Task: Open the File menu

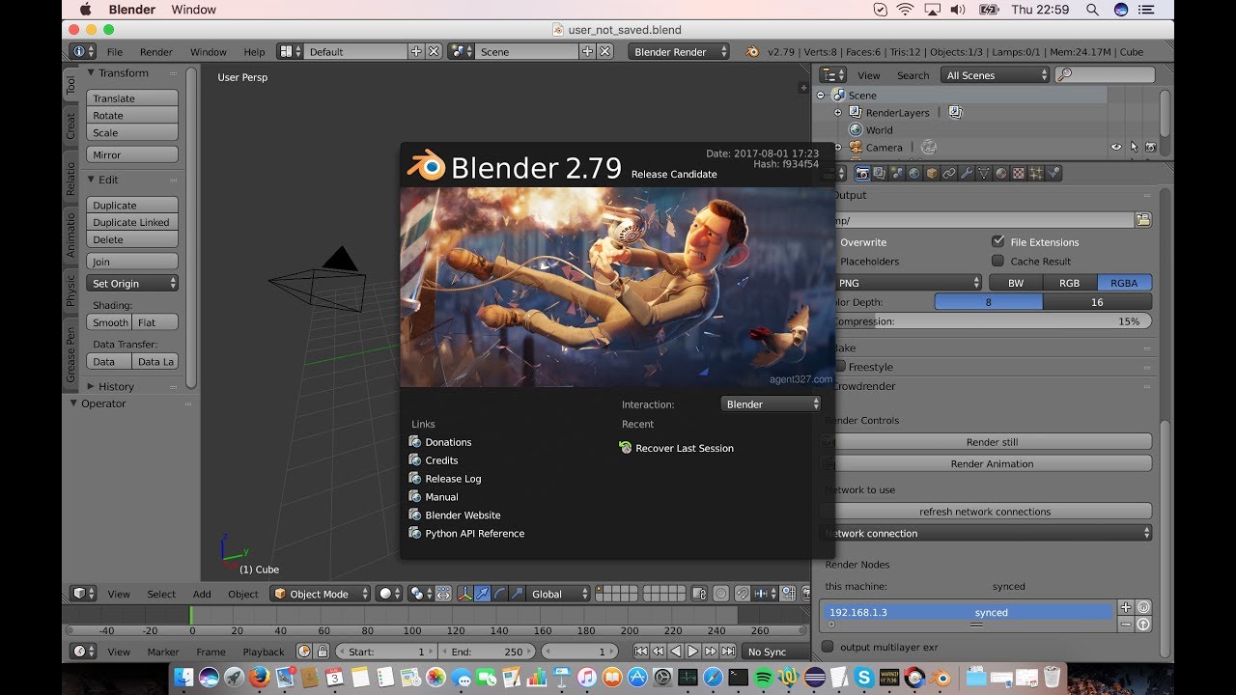Action: [x=115, y=52]
